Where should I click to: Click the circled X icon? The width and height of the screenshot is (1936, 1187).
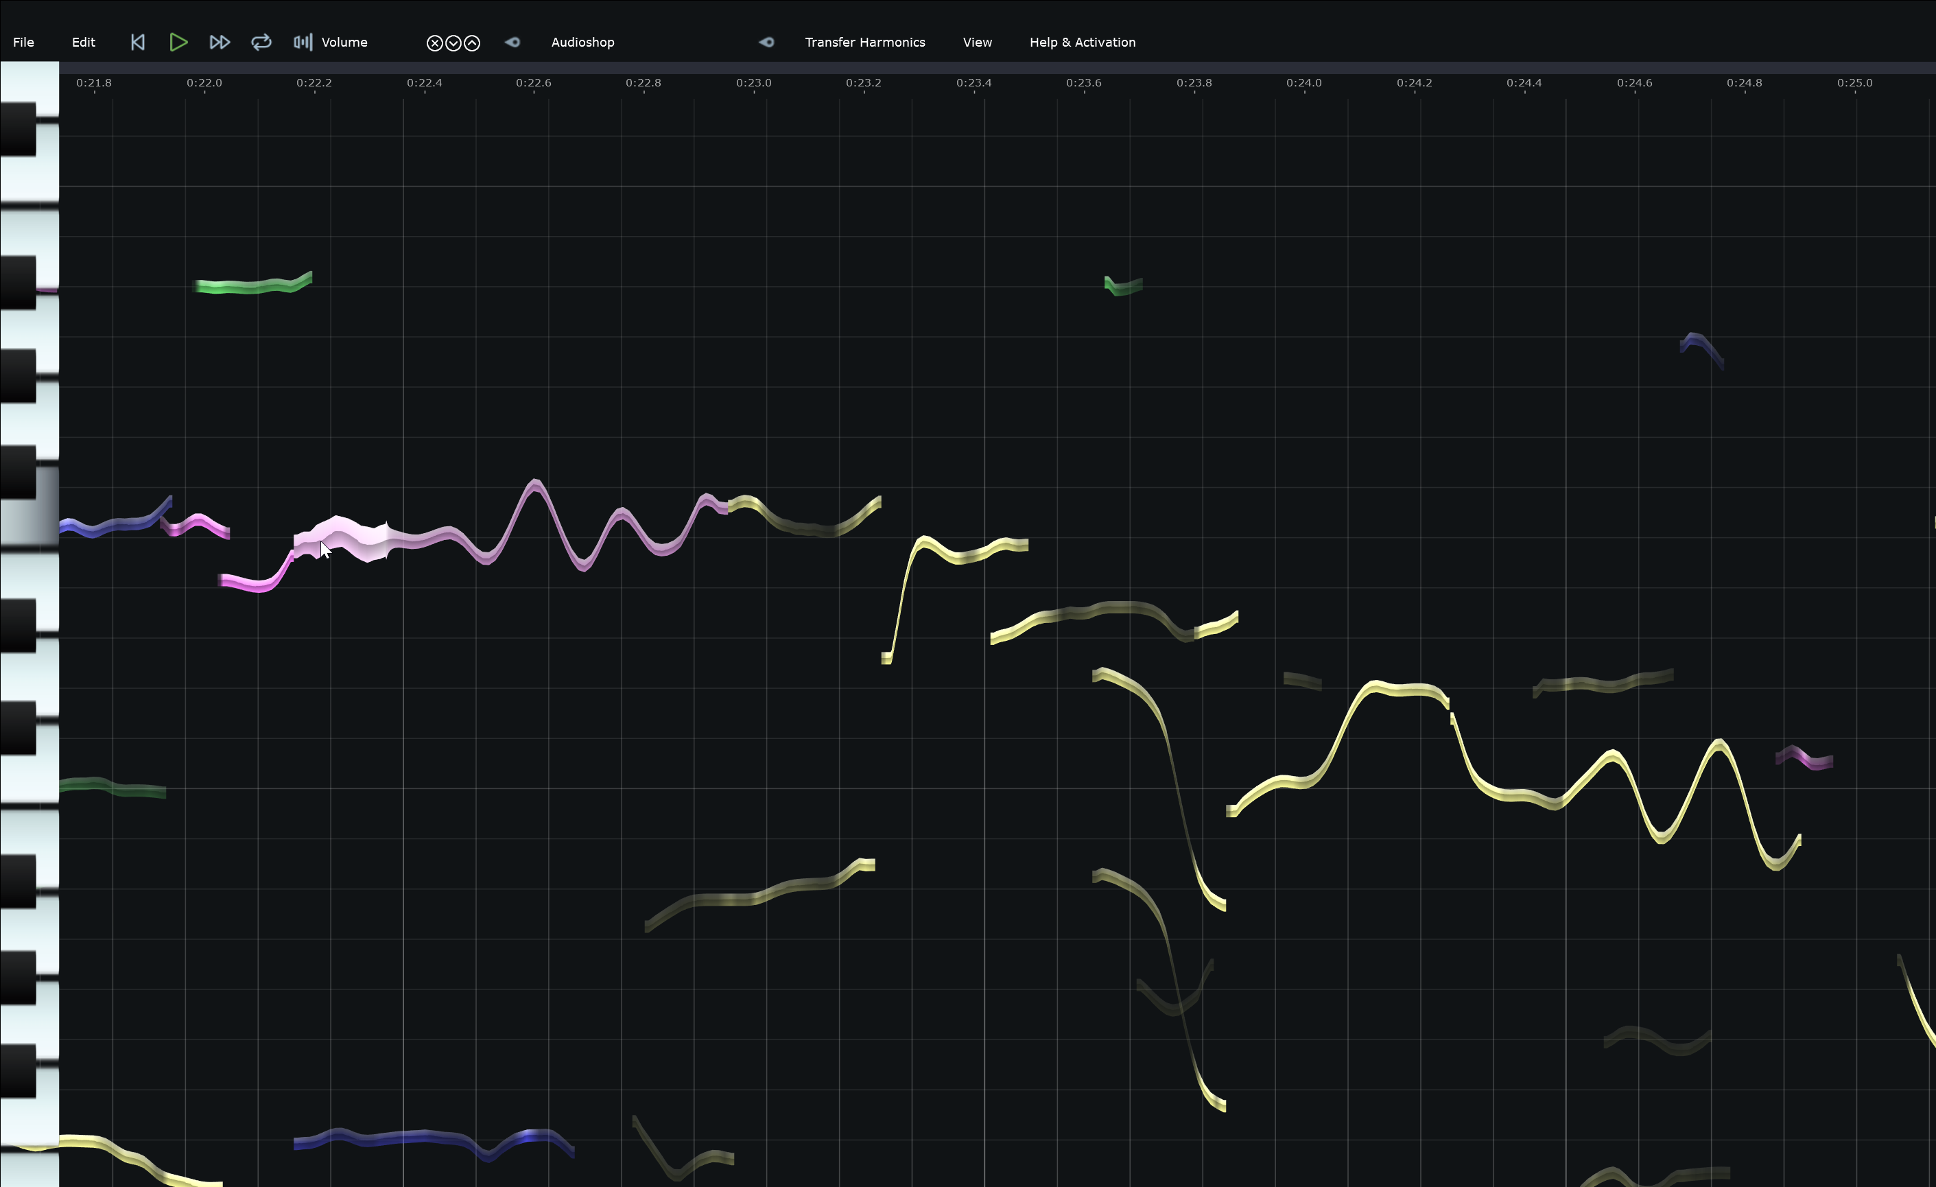click(434, 43)
